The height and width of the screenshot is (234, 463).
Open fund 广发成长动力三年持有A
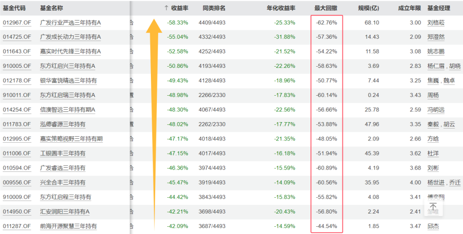(x=70, y=37)
